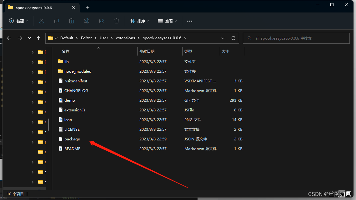Click the Back navigation arrow
This screenshot has width=356, height=200.
click(x=9, y=38)
